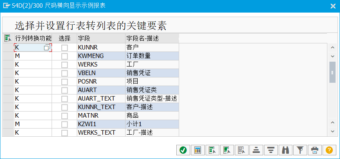Print the list via printer icon
Screen dimensions: 340x159
[x=314, y=150]
